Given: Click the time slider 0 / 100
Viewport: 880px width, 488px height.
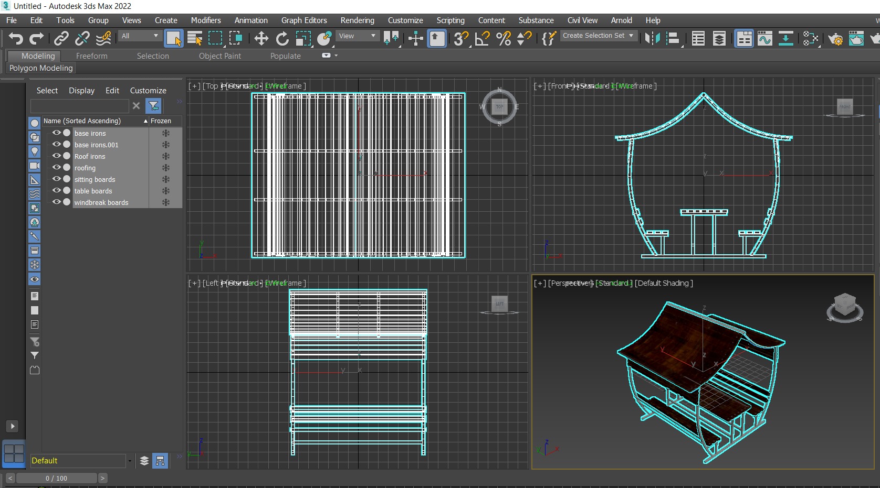Looking at the screenshot, I should (x=56, y=478).
